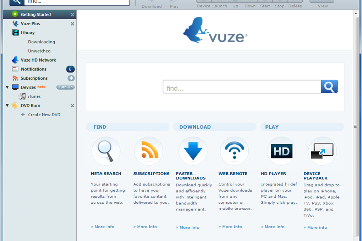Click Create New DVD
Screen dimensions: 362x241
coord(44,114)
